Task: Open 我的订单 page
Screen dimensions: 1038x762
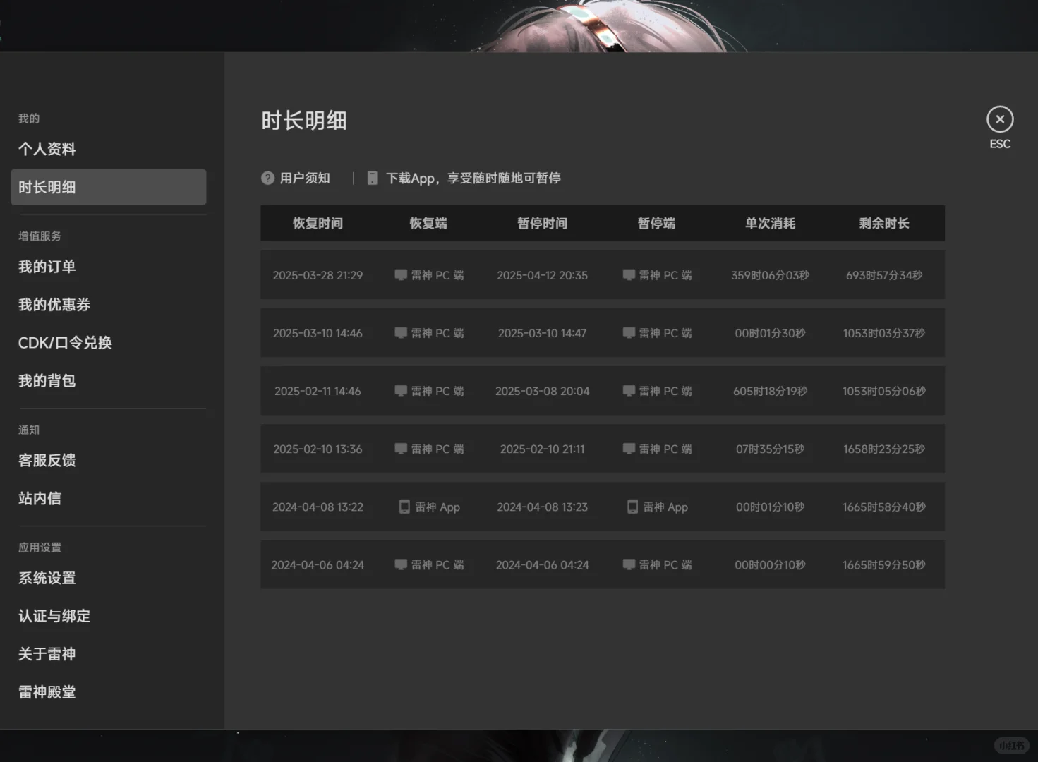Action: 47,267
